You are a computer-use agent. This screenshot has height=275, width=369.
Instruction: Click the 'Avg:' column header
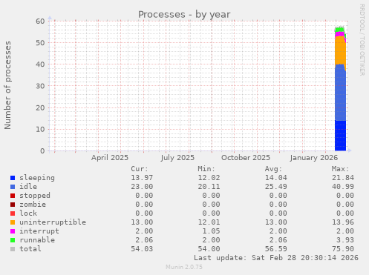(273, 169)
